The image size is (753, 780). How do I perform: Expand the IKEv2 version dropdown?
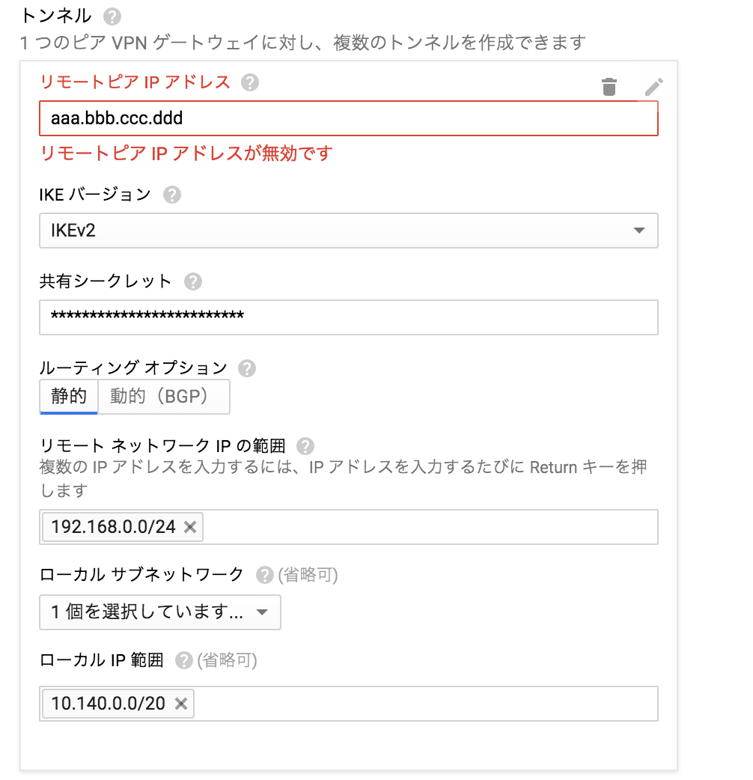click(349, 231)
